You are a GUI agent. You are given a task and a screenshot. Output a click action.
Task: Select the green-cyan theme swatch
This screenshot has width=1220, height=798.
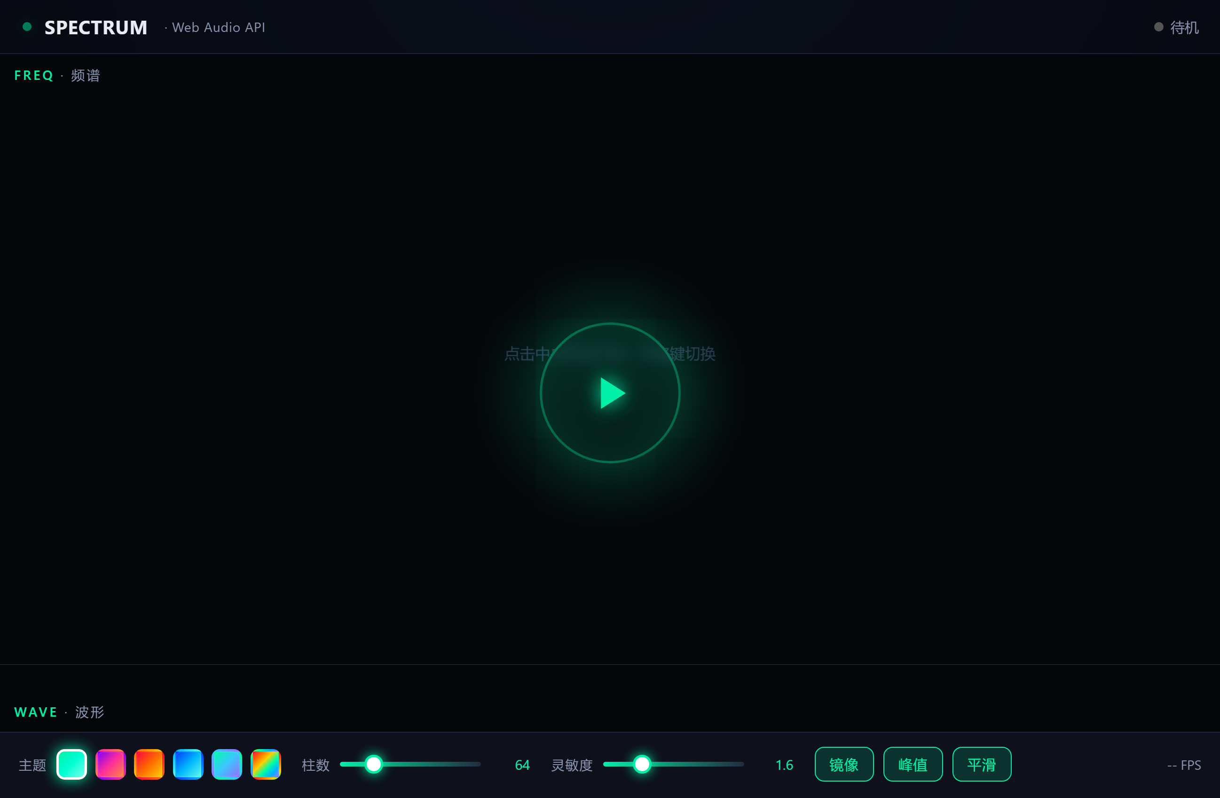pos(71,764)
